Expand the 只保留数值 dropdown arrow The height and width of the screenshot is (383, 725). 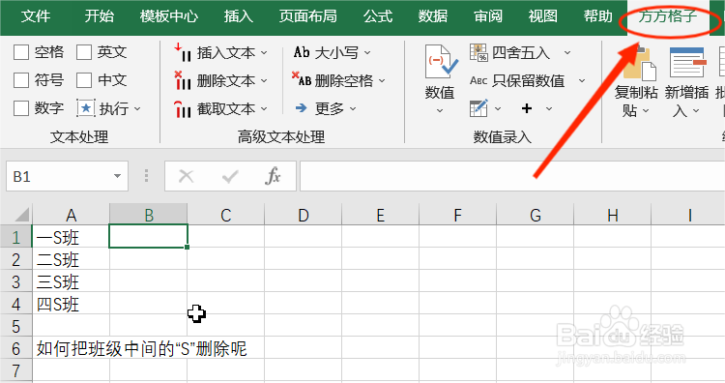[x=582, y=81]
